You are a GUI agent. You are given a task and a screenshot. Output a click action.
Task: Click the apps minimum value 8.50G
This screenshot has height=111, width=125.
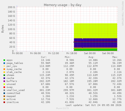(x=70, y=60)
